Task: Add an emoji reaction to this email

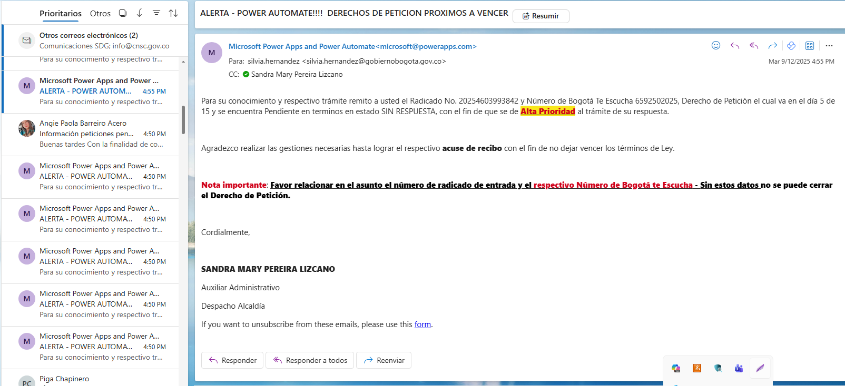Action: (716, 46)
